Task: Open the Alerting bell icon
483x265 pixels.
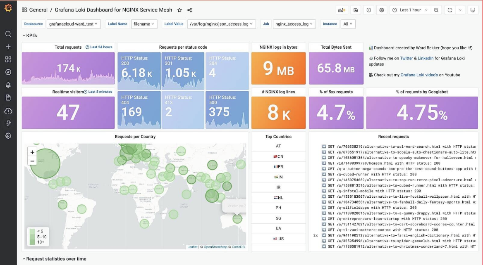Action: click(8, 85)
